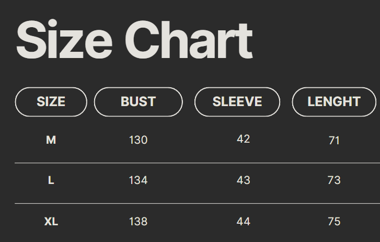This screenshot has width=380, height=242.
Task: Select the BUST column header pill
Action: 138,101
